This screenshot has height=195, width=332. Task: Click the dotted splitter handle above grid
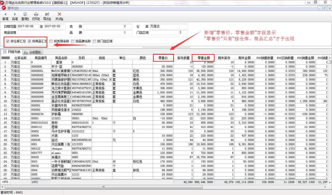166,47
